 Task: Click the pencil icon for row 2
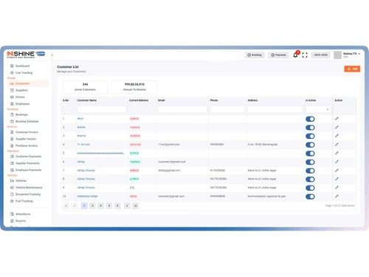coord(337,127)
